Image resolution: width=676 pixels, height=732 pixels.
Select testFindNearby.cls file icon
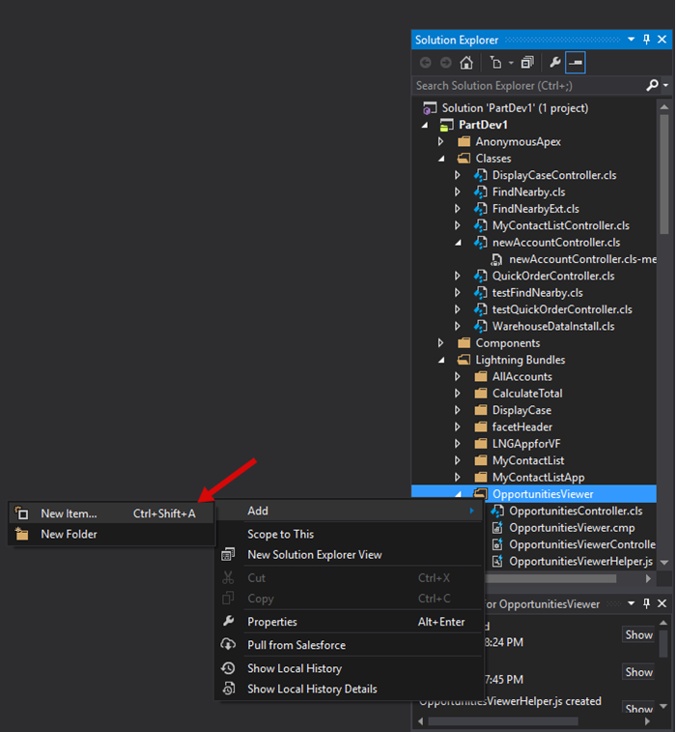(x=481, y=293)
